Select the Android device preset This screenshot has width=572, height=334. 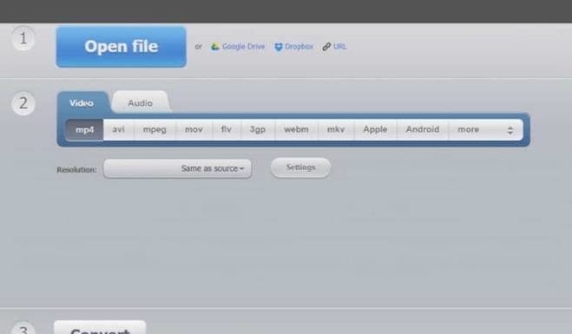click(x=423, y=129)
